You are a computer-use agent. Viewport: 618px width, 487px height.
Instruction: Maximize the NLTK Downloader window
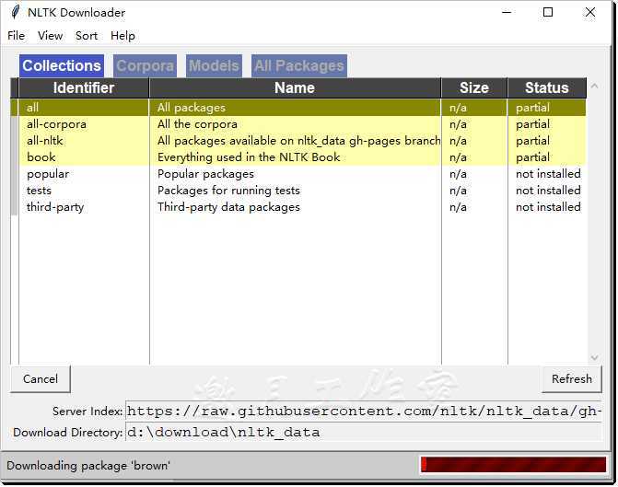[548, 12]
